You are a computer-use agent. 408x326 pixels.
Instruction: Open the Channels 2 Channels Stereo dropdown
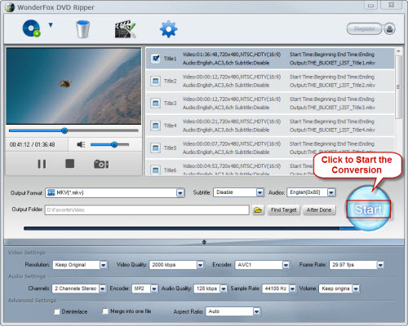click(102, 289)
